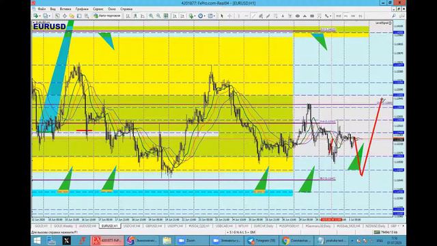The height and width of the screenshot is (246, 437).
Task: Toggle the Data Window crosshair-style icon
Action: coord(64,16)
